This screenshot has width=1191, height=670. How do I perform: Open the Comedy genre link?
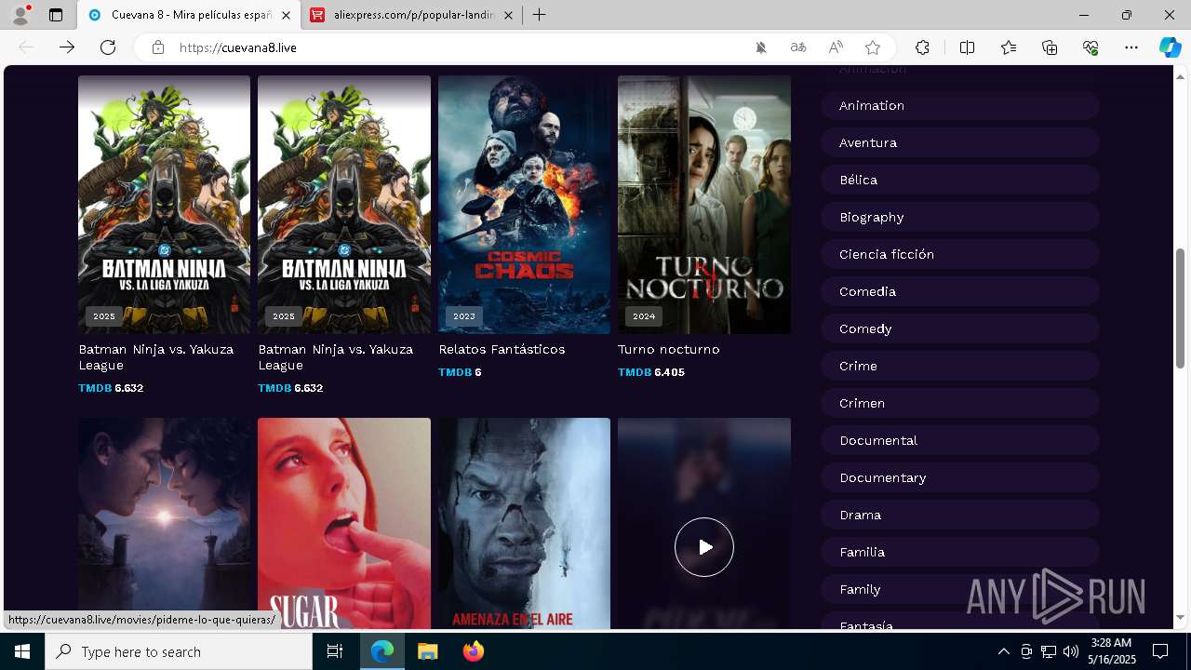click(960, 328)
